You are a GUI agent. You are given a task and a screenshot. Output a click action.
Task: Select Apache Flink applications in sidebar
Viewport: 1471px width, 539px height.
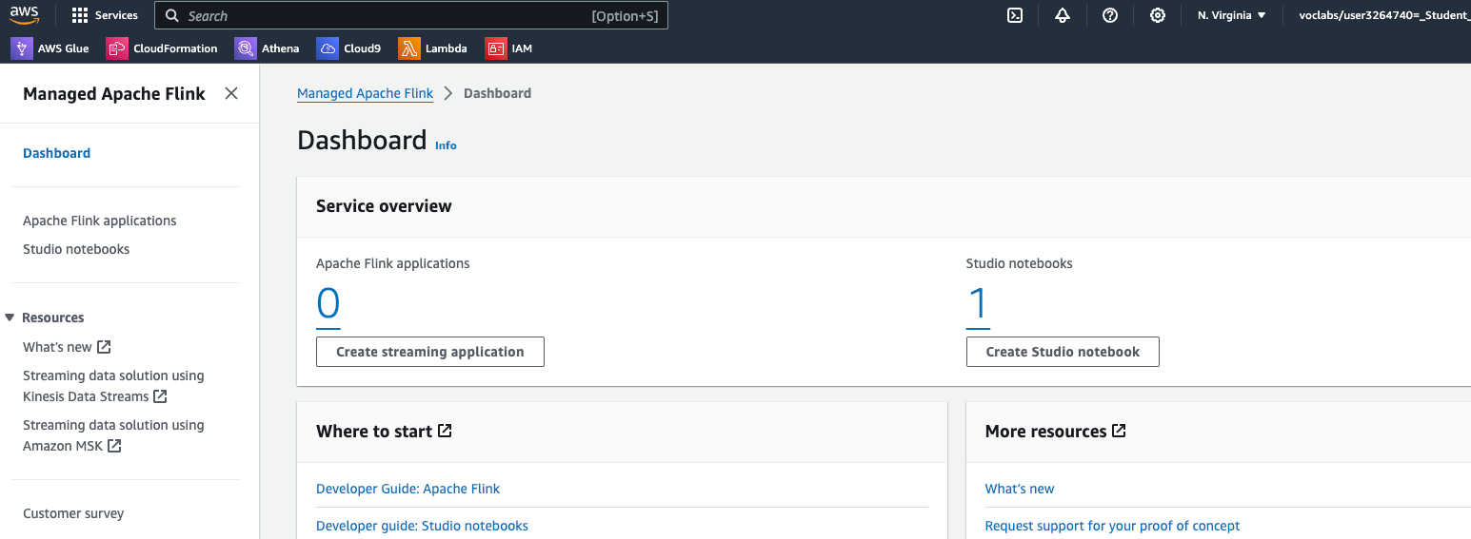pos(100,221)
